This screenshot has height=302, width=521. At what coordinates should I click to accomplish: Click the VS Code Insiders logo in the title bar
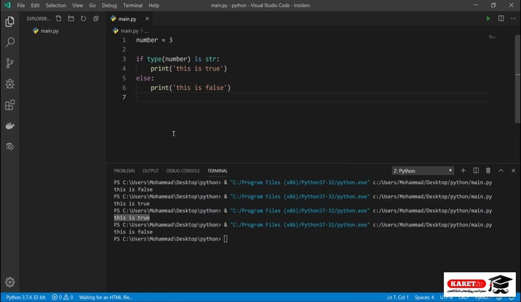coord(7,5)
